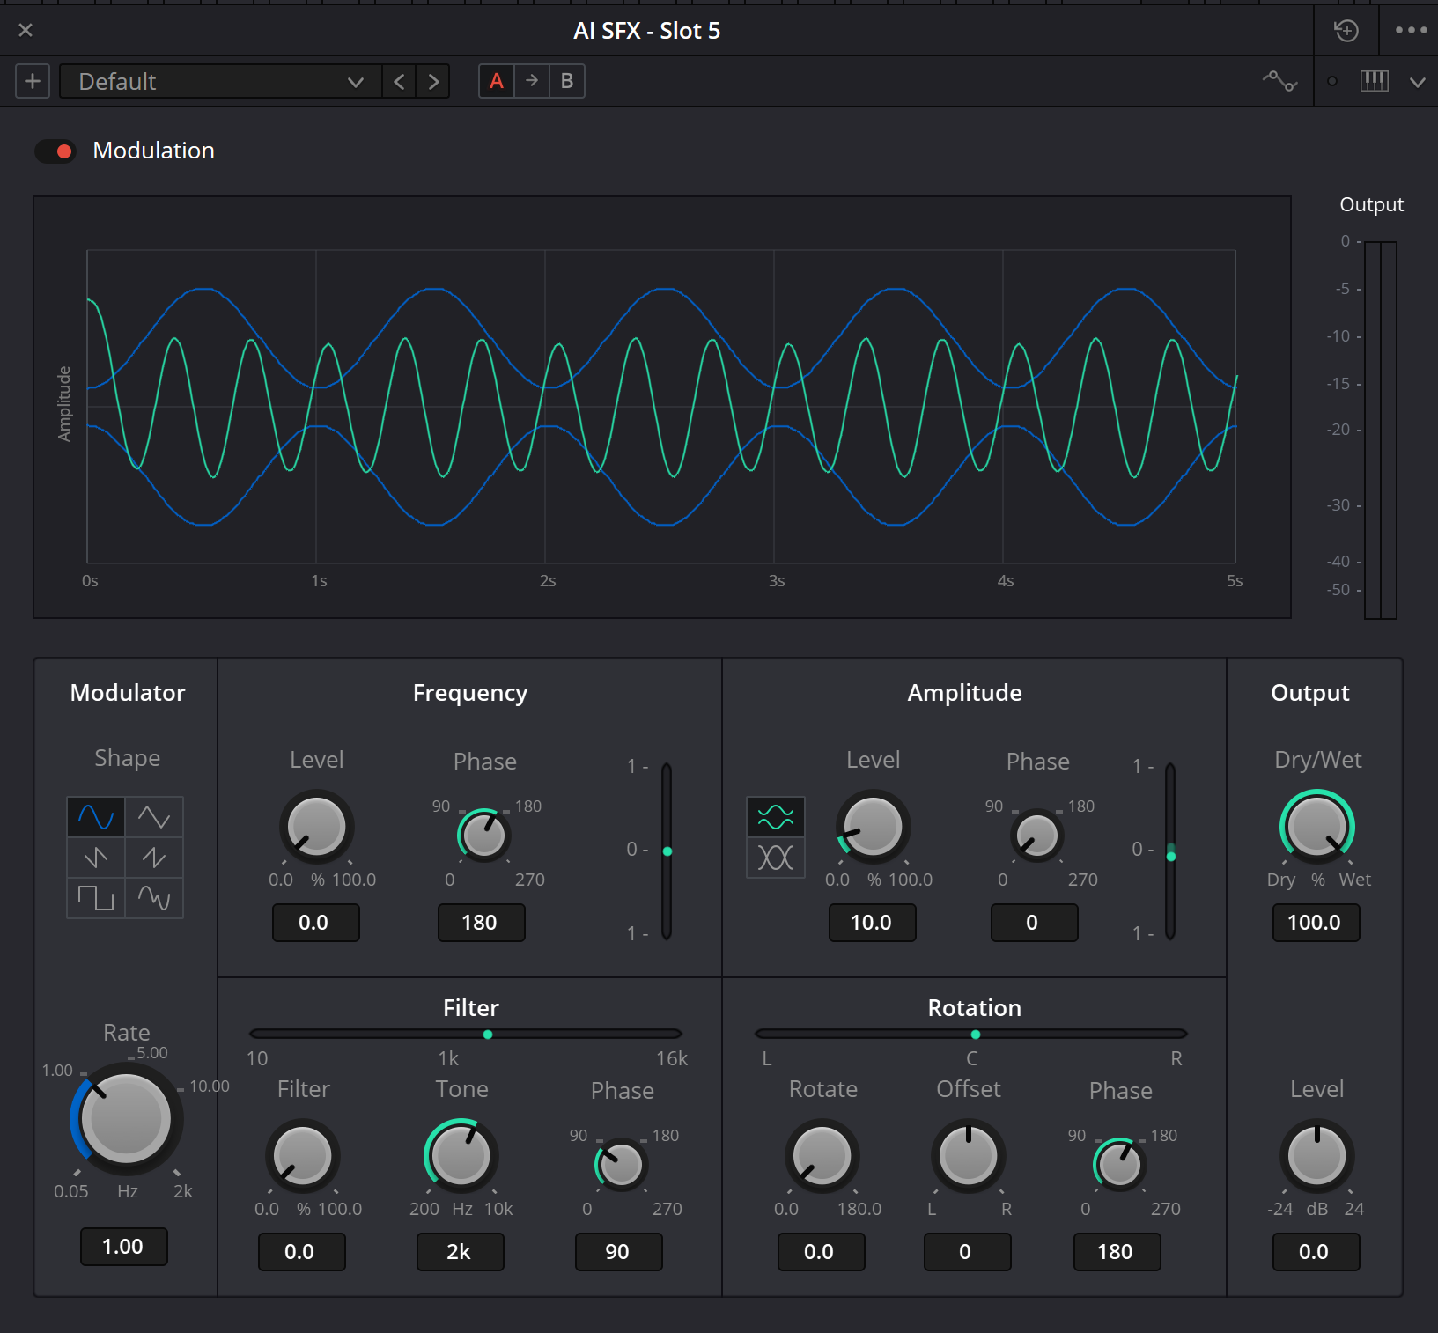Click the Frequency vertical slider handle
Screen dimensions: 1438x1333
667,851
